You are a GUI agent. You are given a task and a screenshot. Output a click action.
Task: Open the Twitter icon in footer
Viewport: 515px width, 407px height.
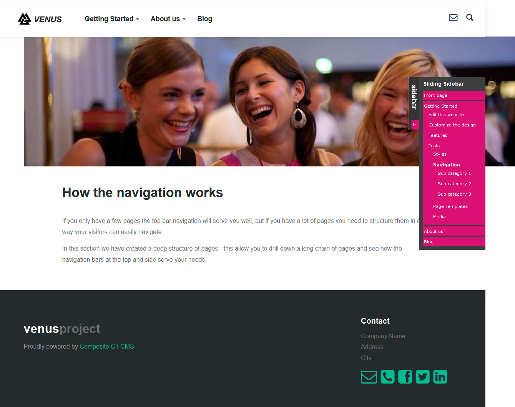point(422,377)
